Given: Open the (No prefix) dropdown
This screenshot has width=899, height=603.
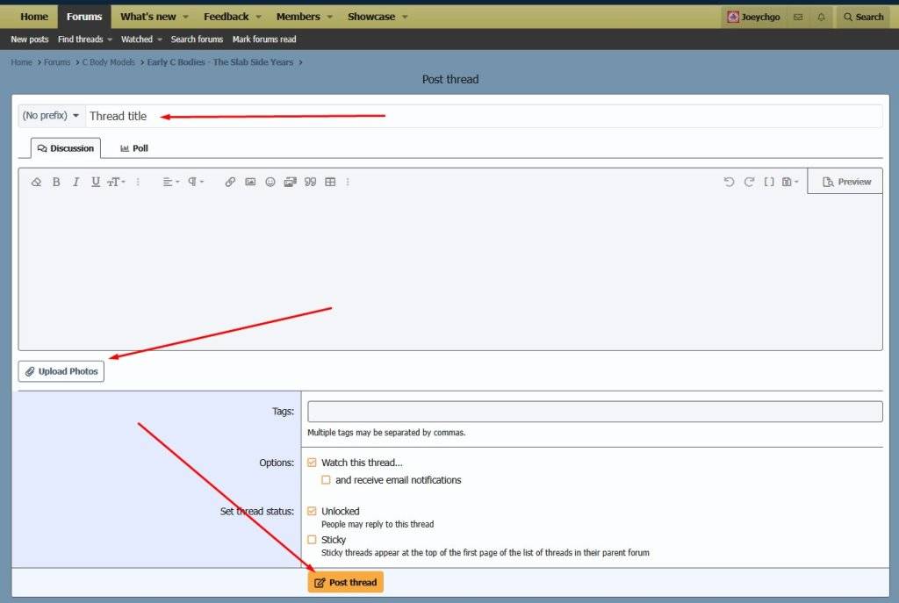Looking at the screenshot, I should (51, 116).
